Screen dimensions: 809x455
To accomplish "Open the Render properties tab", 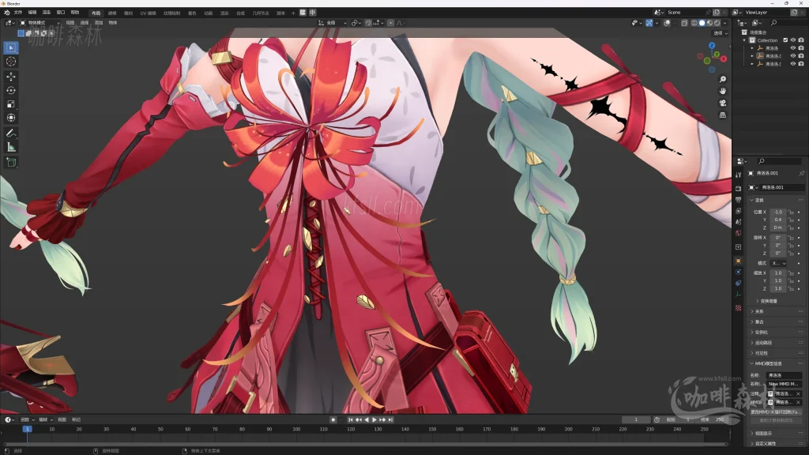I will tap(739, 188).
